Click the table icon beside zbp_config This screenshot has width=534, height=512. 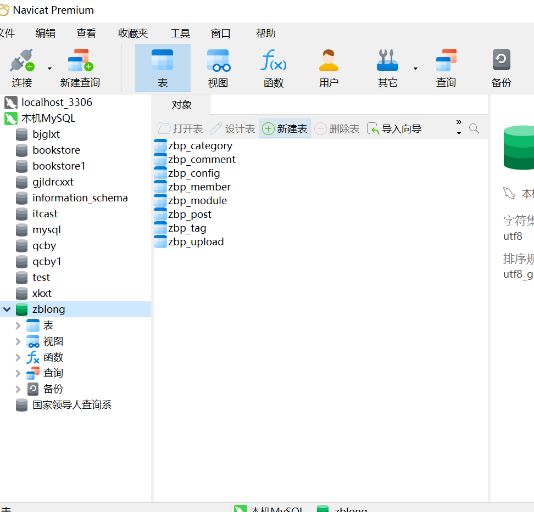pyautogui.click(x=160, y=173)
